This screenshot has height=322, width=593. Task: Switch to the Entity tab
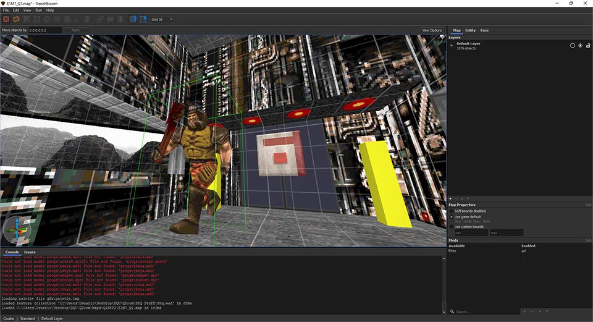point(470,30)
